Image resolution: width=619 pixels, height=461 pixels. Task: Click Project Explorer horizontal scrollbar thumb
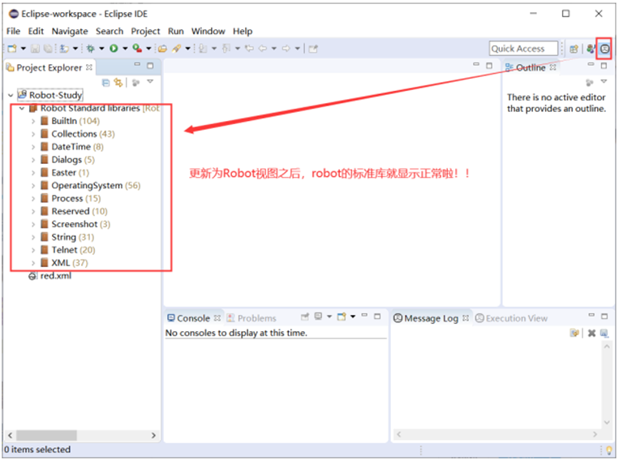pyautogui.click(x=46, y=435)
